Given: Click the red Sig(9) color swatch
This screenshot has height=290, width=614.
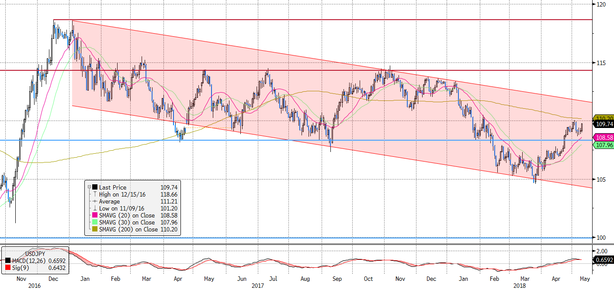Looking at the screenshot, I should coord(7,268).
